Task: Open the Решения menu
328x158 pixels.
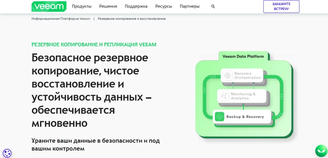Action: [108, 6]
